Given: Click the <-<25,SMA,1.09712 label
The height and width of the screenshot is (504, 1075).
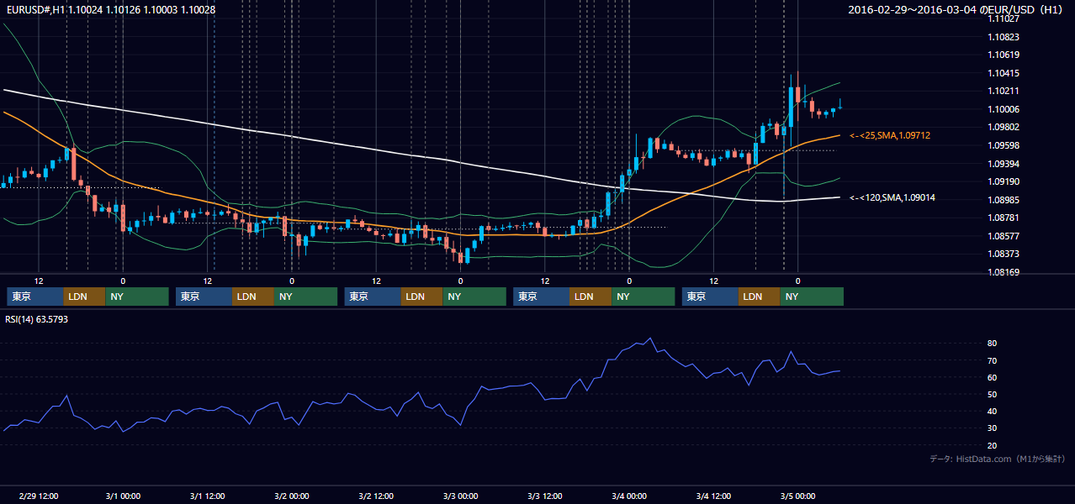Looking at the screenshot, I should click(890, 135).
